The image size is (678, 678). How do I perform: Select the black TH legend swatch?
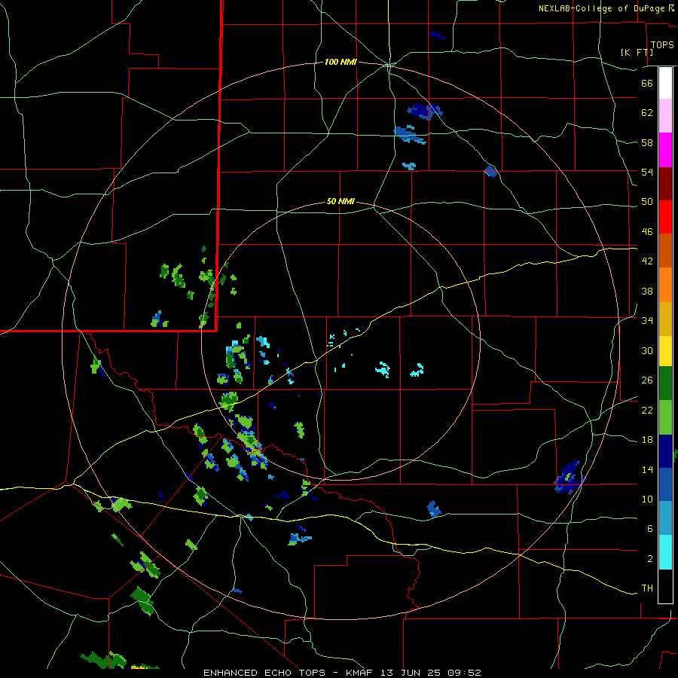point(665,586)
